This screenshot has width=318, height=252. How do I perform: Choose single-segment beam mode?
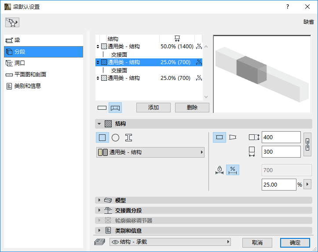pyautogui.click(x=102, y=108)
